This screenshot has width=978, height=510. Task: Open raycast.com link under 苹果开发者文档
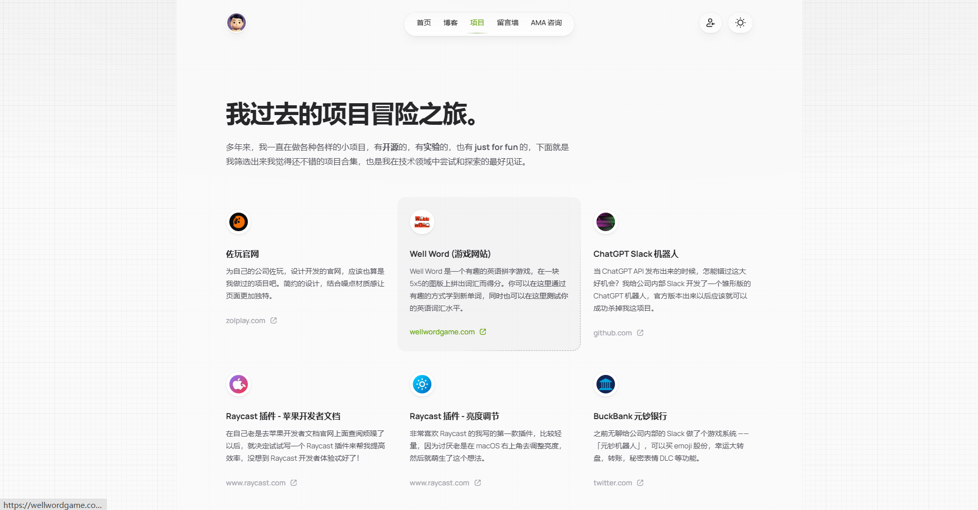point(256,483)
